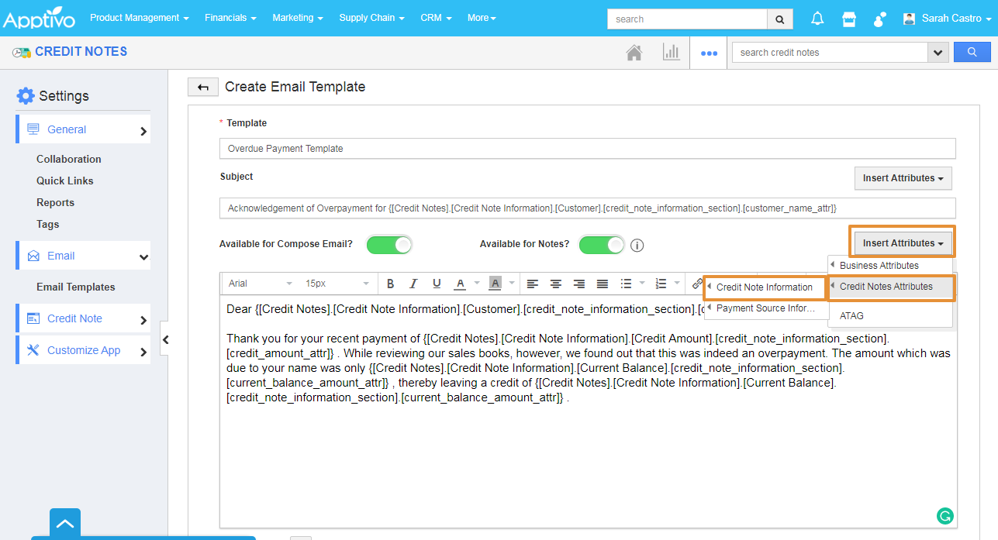This screenshot has width=998, height=540.
Task: Open CRM dropdown menu
Action: point(436,18)
